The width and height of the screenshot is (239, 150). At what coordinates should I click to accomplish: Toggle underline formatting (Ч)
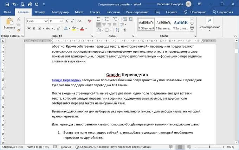click(x=39, y=28)
